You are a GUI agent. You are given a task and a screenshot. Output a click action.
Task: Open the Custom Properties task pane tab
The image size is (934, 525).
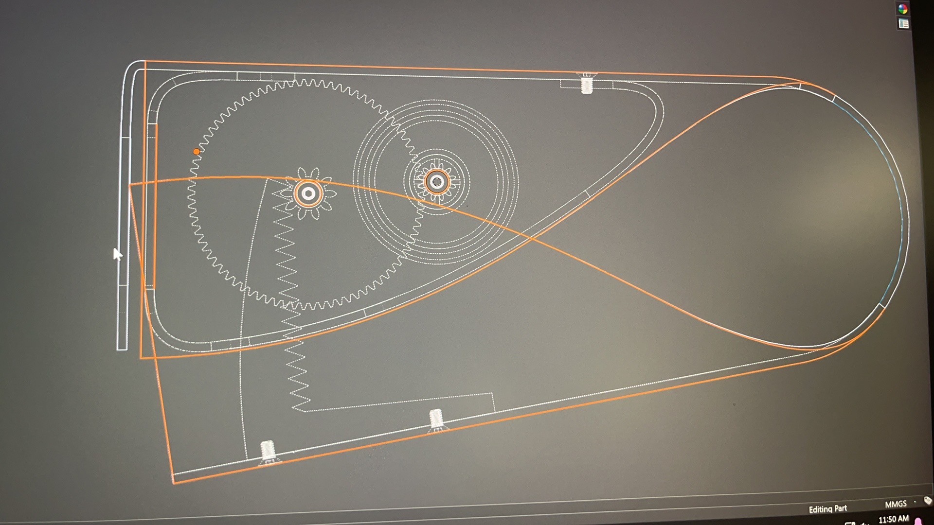click(903, 24)
